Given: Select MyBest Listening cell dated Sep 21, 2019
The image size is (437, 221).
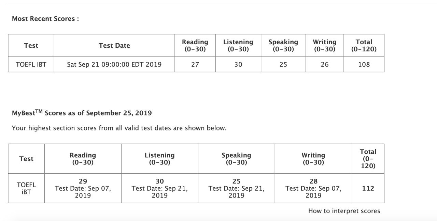Looking at the screenshot, I should coord(160,188).
